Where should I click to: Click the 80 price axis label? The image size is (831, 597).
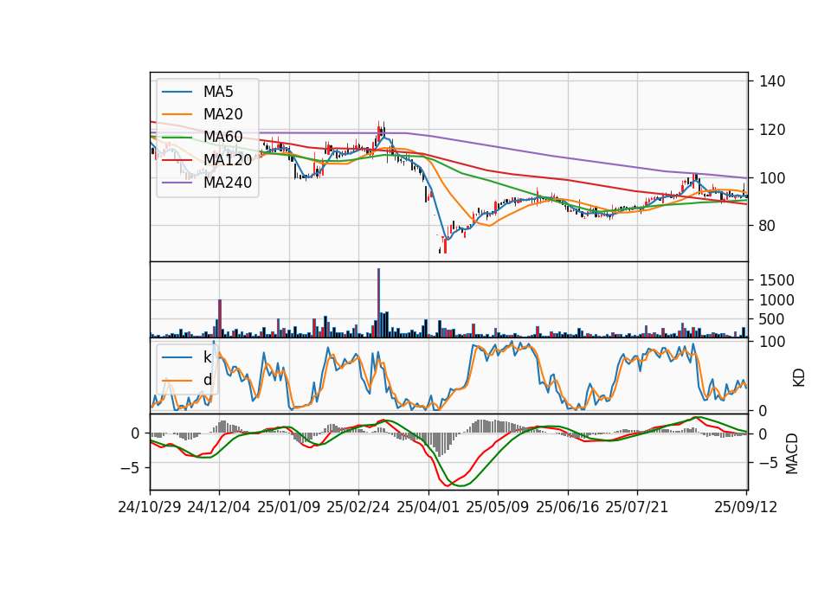coord(768,226)
